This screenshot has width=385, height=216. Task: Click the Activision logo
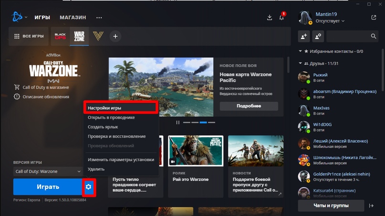pos(53,55)
